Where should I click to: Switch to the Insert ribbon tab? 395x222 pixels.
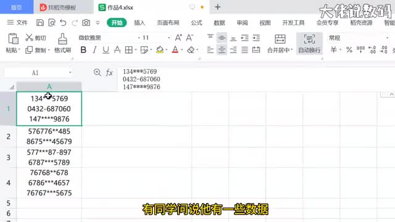tap(139, 23)
